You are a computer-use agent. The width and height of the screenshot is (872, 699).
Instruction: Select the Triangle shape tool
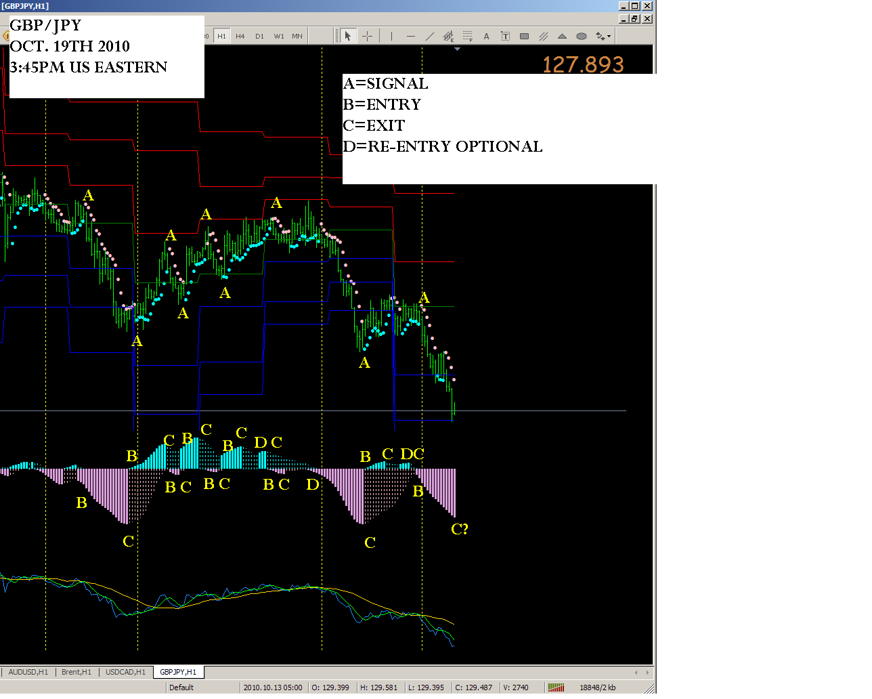[x=562, y=36]
